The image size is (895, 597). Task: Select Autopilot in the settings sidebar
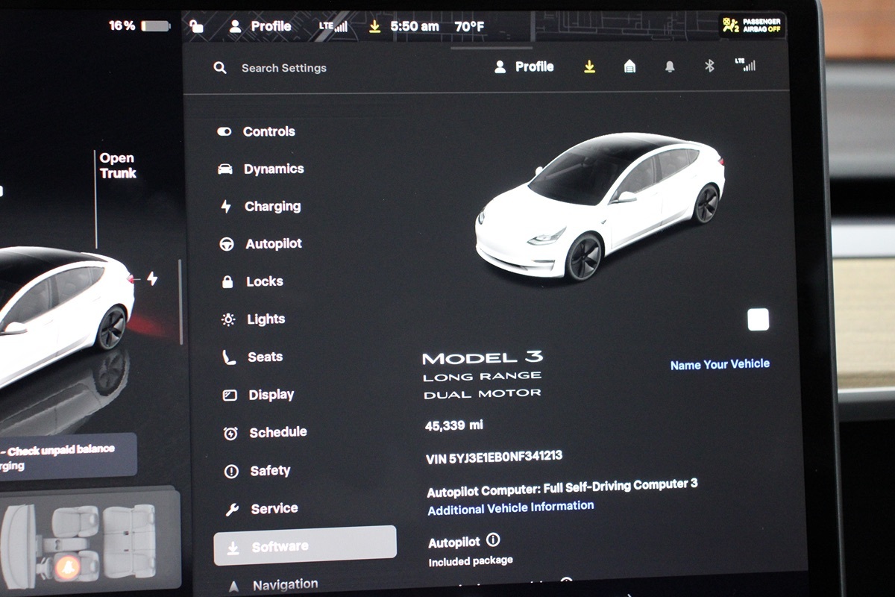tap(273, 244)
